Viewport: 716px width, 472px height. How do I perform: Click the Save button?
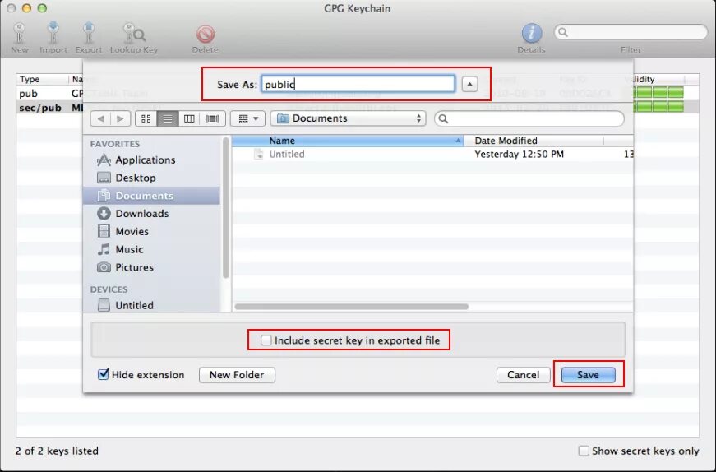[588, 375]
